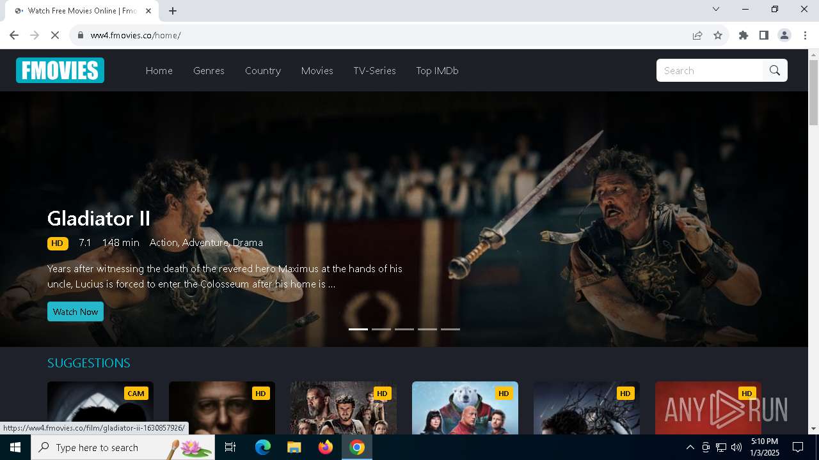Close the Watch Free Movies tab

[x=148, y=11]
